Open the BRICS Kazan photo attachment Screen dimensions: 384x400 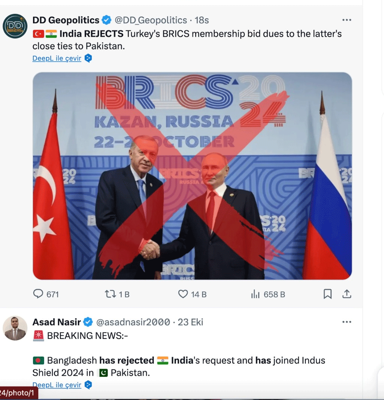(x=192, y=176)
